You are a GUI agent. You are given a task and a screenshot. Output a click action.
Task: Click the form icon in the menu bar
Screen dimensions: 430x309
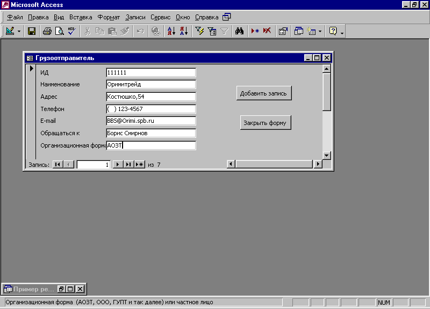pos(226,17)
